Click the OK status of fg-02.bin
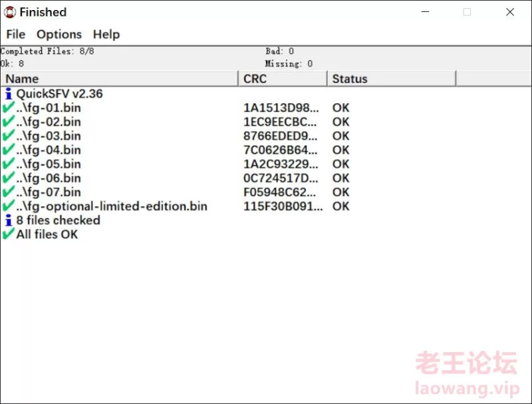Viewport: 532px width, 404px height. (x=340, y=122)
